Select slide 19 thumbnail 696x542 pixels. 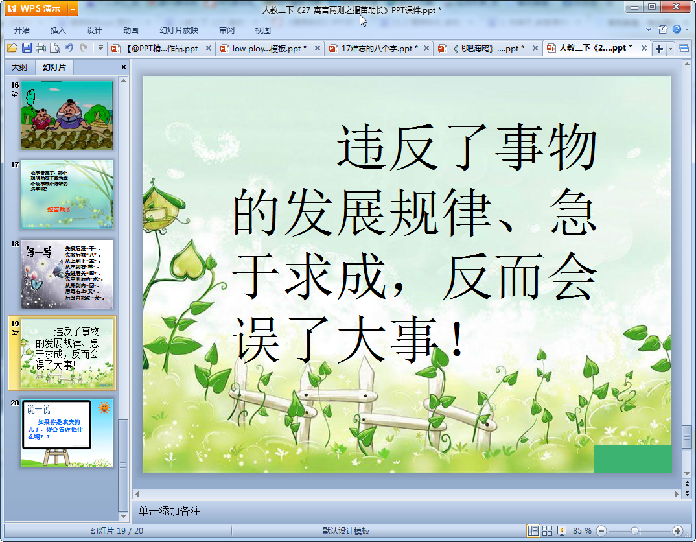click(67, 353)
